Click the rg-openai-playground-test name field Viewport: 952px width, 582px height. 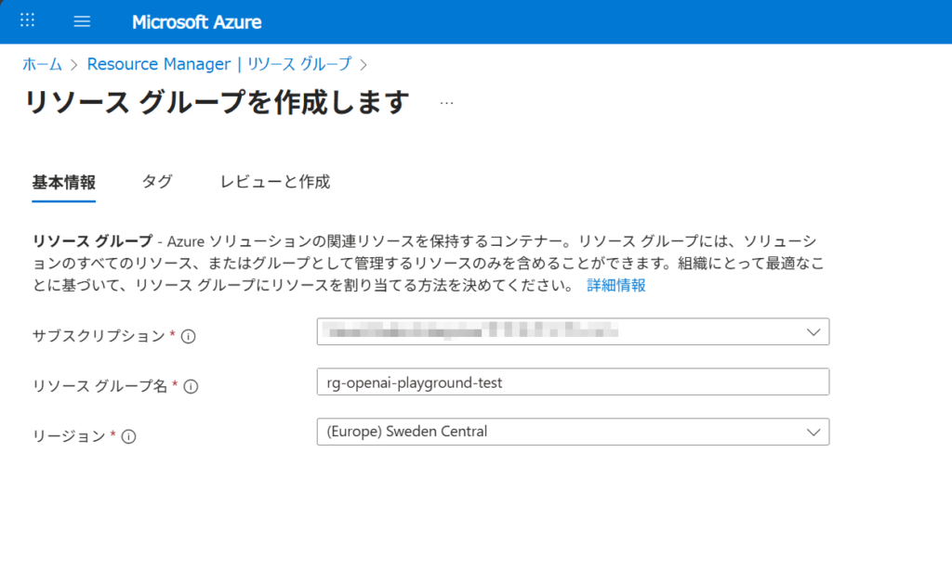tap(573, 382)
